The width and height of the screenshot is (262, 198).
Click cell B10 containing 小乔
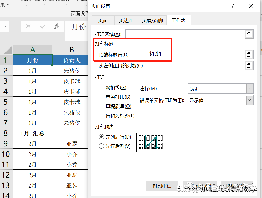[70, 154]
